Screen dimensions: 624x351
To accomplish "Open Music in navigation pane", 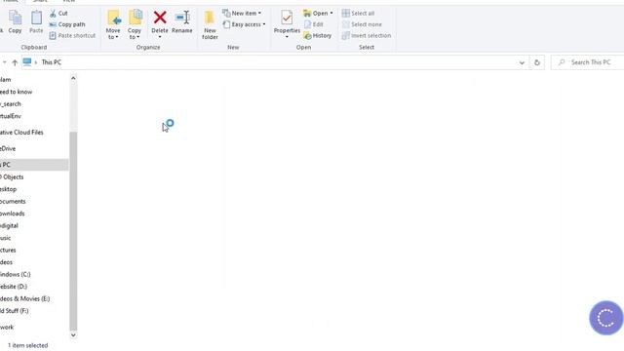I will [x=6, y=238].
